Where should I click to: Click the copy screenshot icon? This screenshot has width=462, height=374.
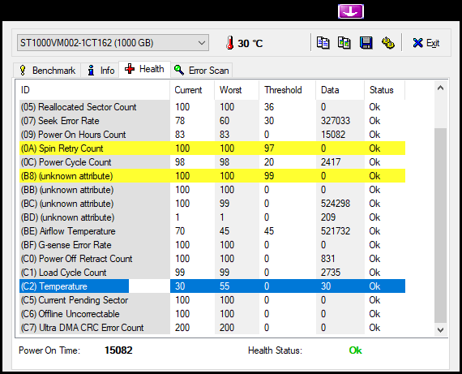pos(344,43)
